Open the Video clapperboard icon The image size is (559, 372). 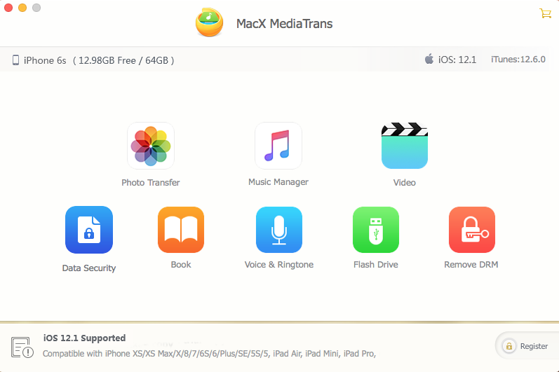pyautogui.click(x=404, y=146)
